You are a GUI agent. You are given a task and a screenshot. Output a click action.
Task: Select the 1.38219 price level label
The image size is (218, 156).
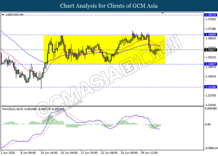(x=211, y=15)
